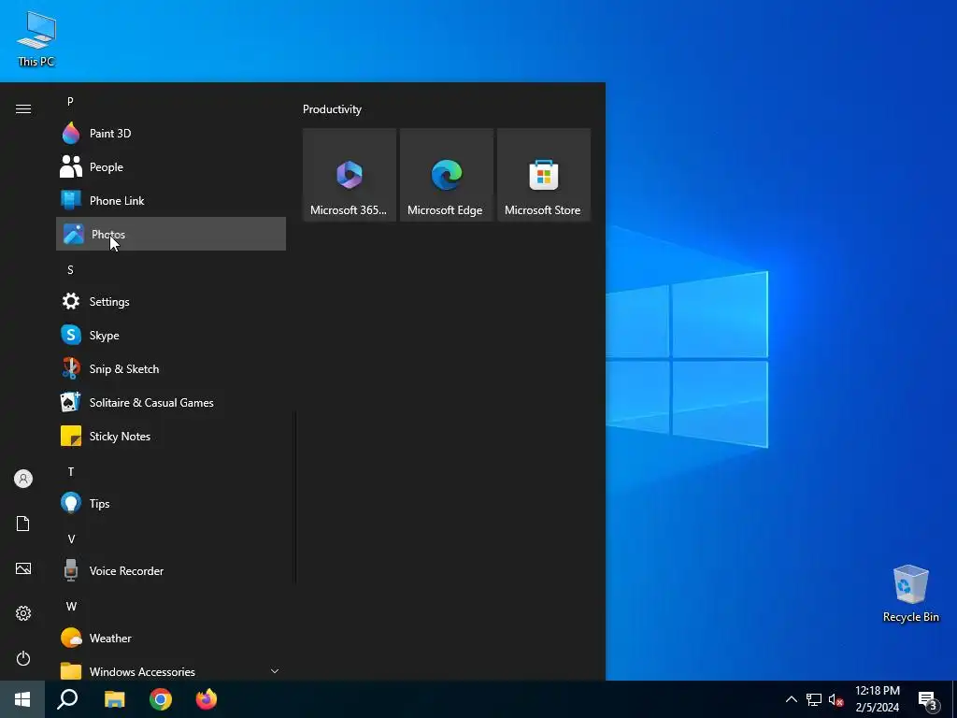Launch Google Chrome from the taskbar
Screen dimensions: 957x718
tap(161, 699)
